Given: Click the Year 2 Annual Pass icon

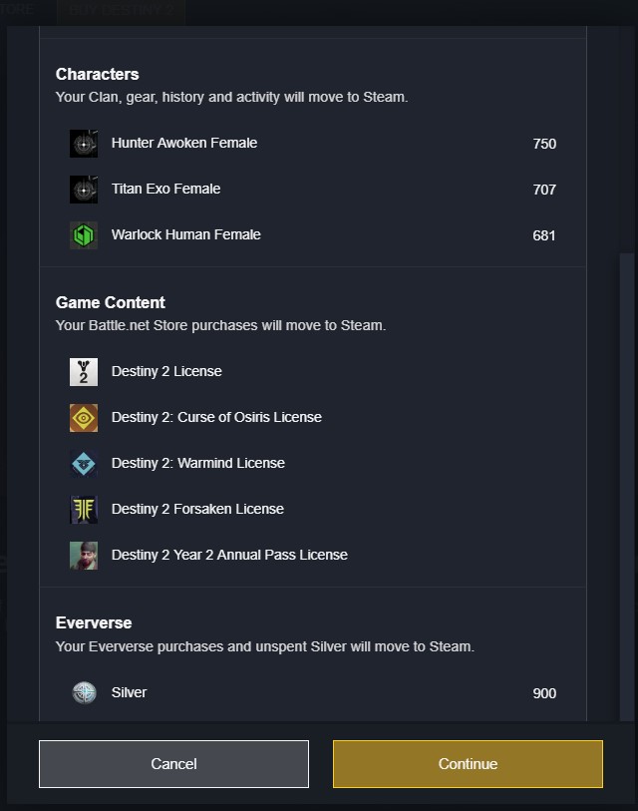Looking at the screenshot, I should point(84,555).
